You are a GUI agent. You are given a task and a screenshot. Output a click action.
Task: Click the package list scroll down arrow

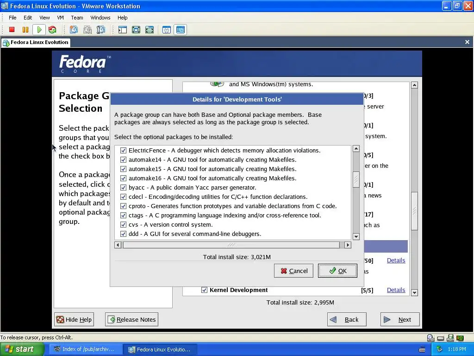(356, 236)
